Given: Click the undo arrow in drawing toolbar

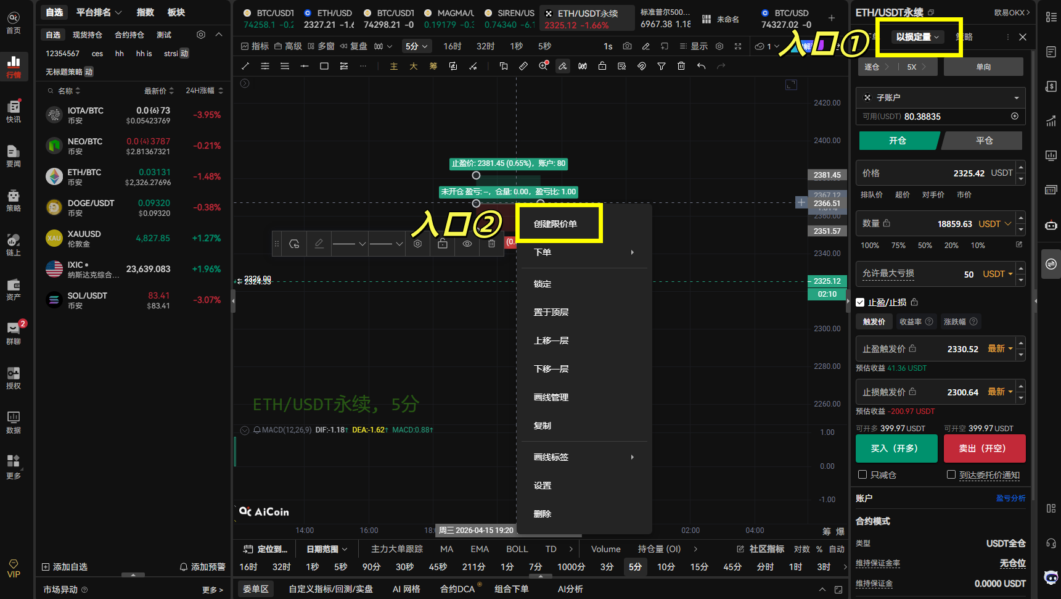Looking at the screenshot, I should (x=701, y=66).
